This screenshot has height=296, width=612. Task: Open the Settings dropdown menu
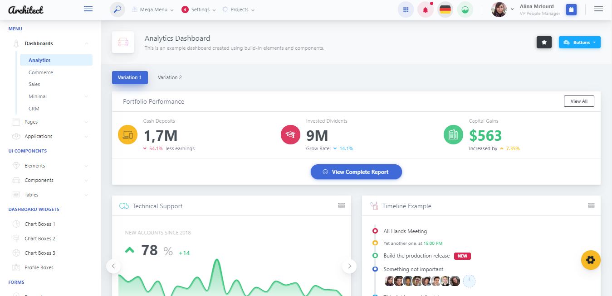pyautogui.click(x=199, y=10)
